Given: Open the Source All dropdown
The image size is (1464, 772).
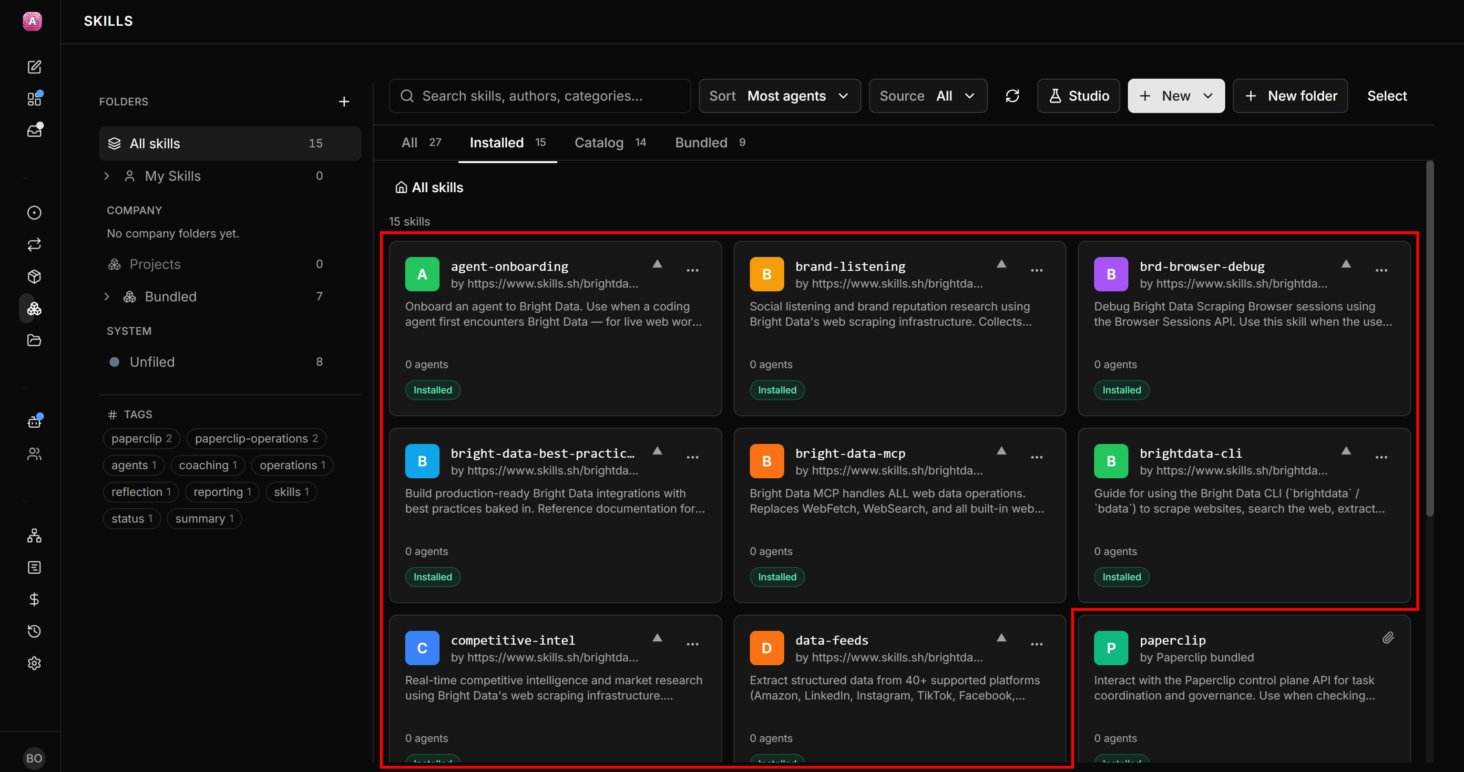Looking at the screenshot, I should (928, 96).
